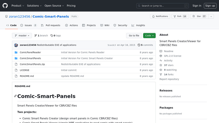Click the ComicSmartPanels folder icon

(16, 58)
